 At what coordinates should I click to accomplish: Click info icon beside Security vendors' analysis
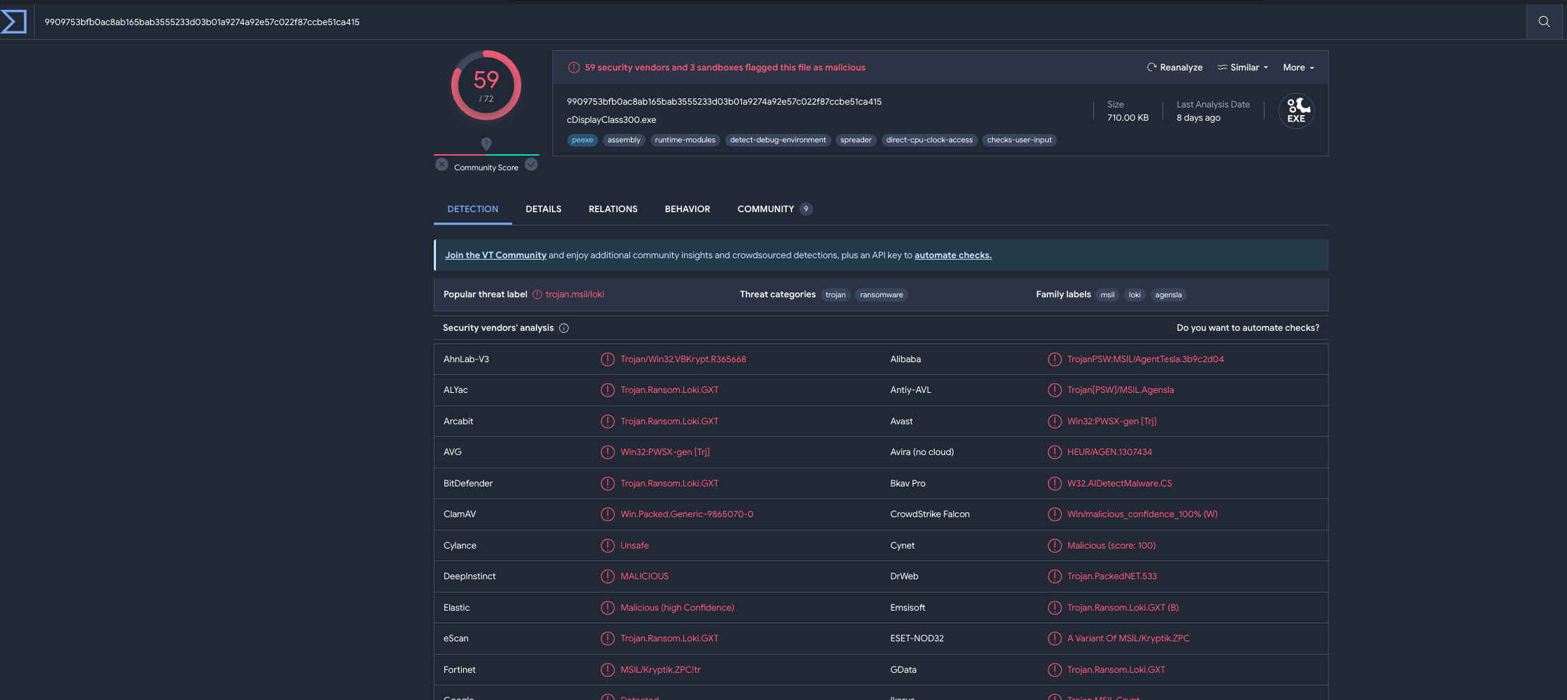(x=564, y=328)
